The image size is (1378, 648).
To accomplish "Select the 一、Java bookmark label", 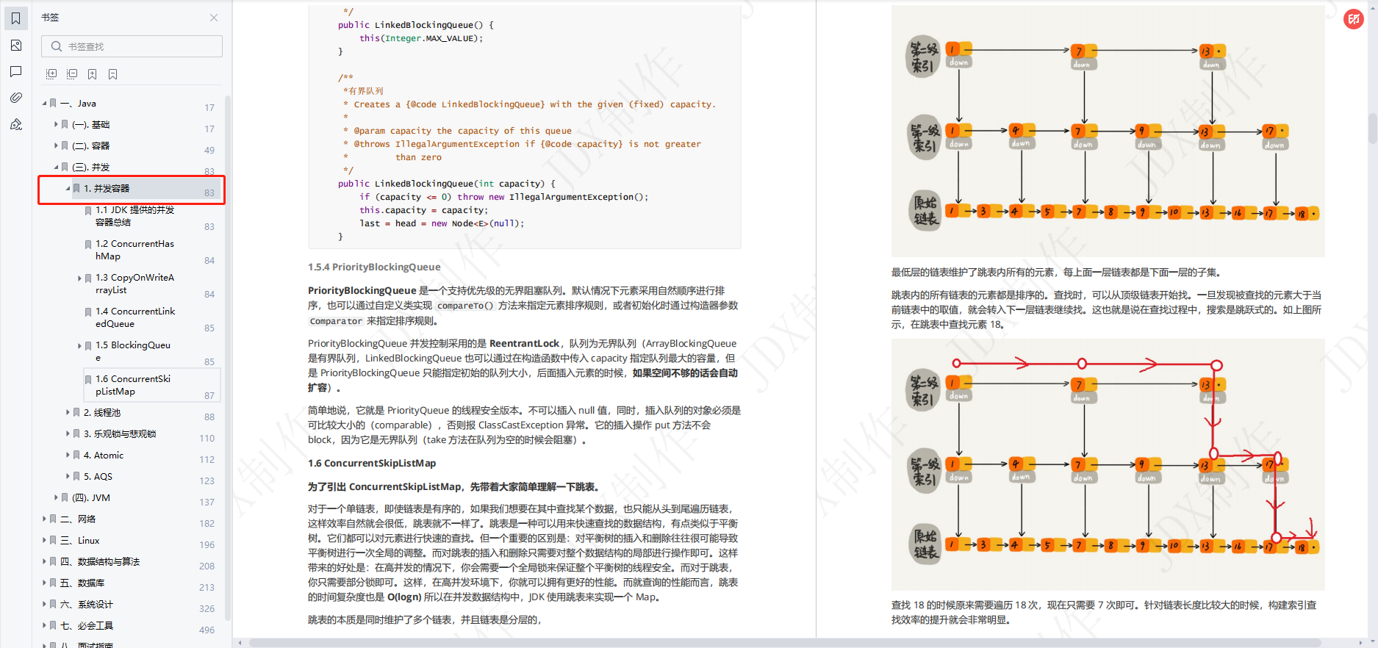I will click(x=78, y=104).
